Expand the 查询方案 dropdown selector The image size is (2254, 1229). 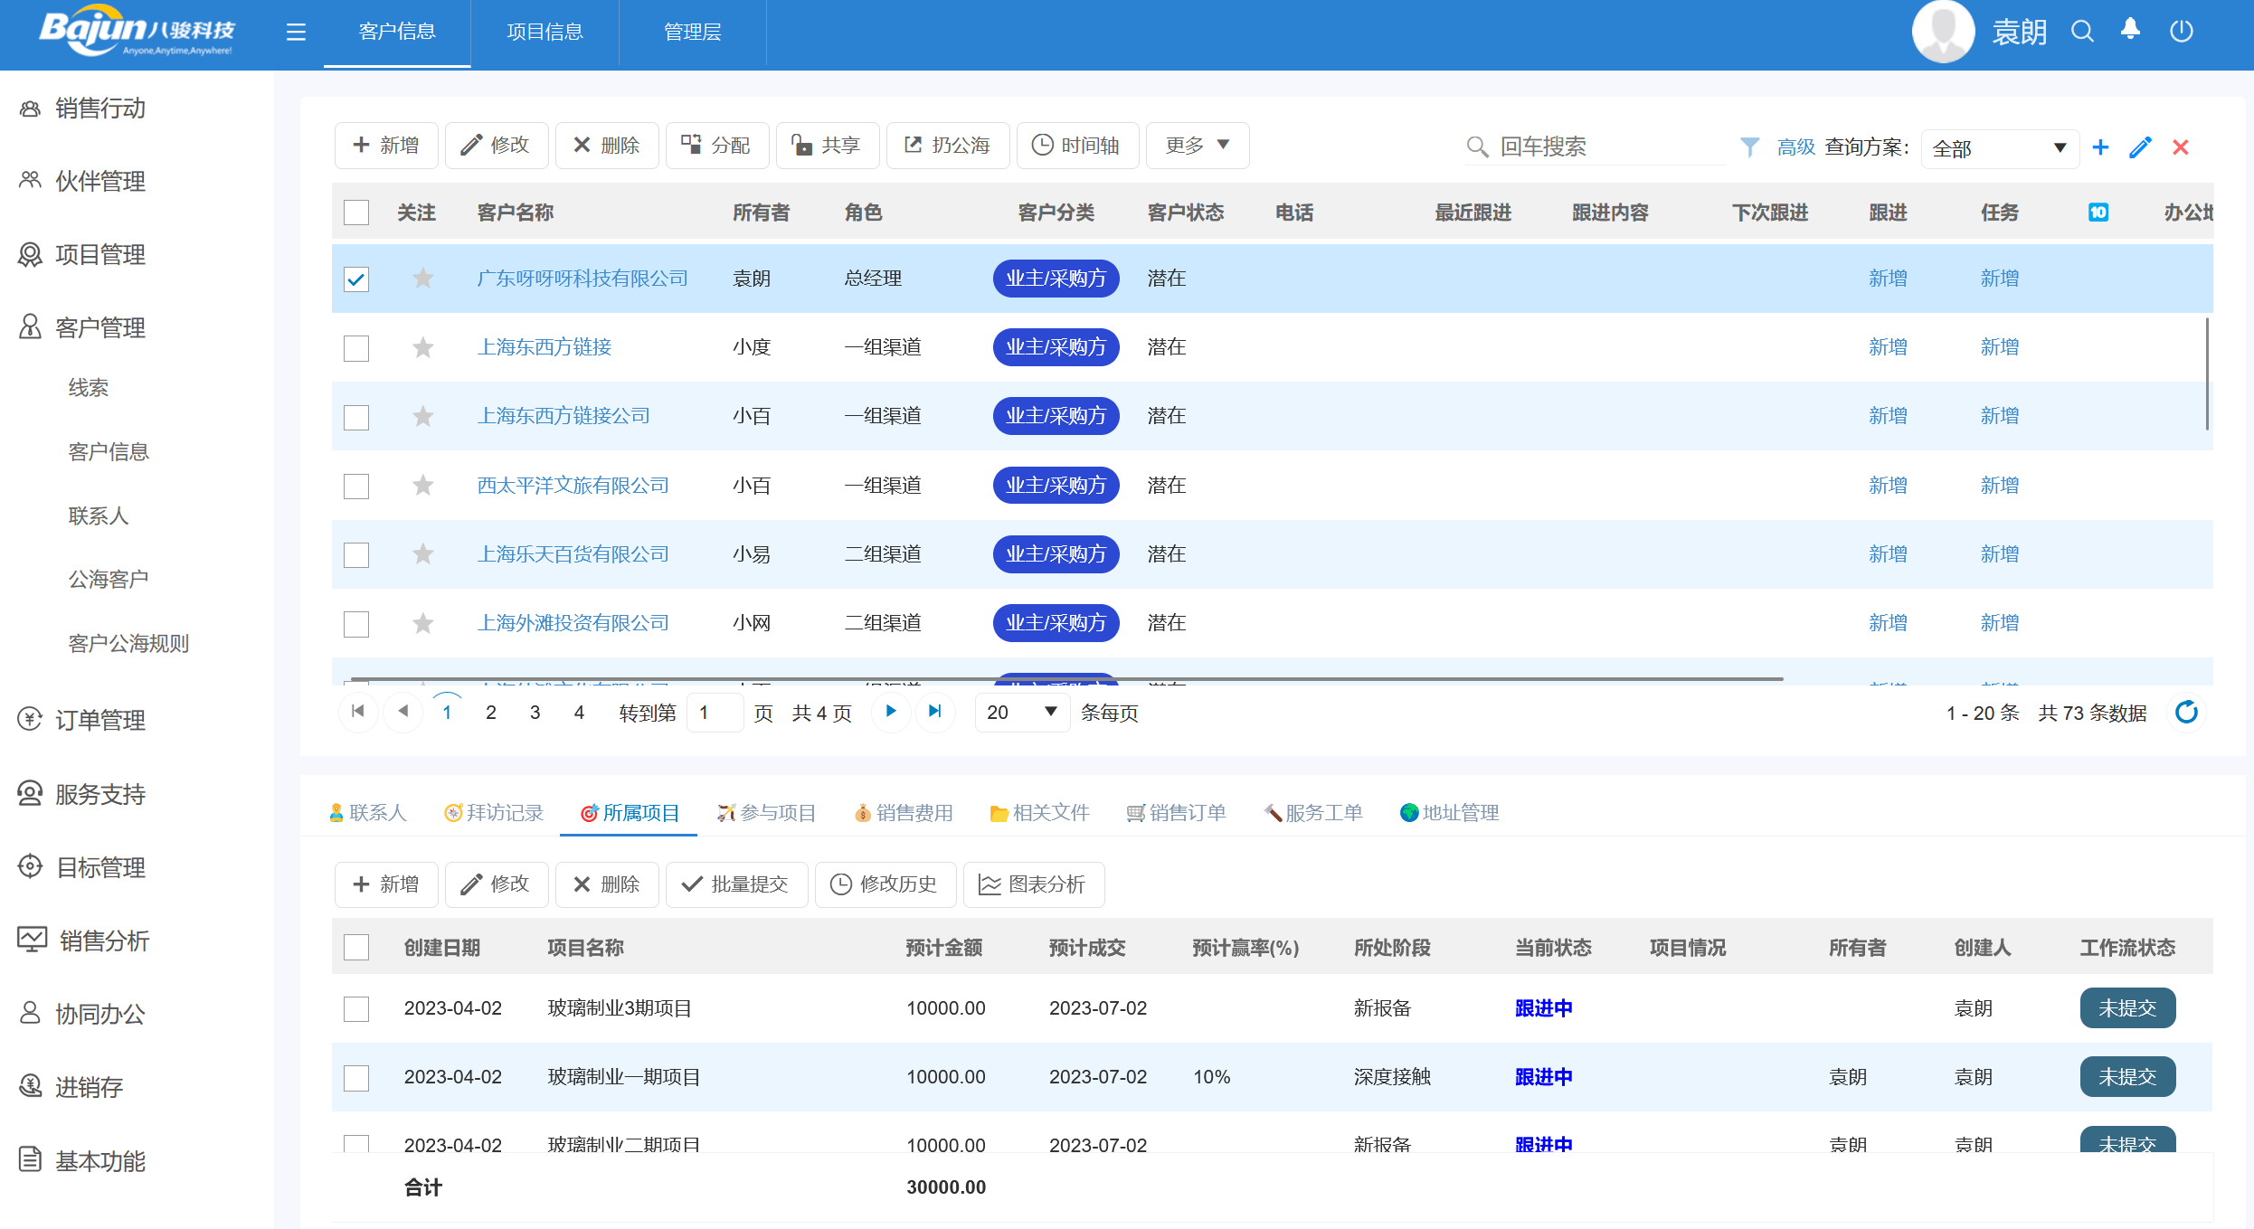[2052, 147]
